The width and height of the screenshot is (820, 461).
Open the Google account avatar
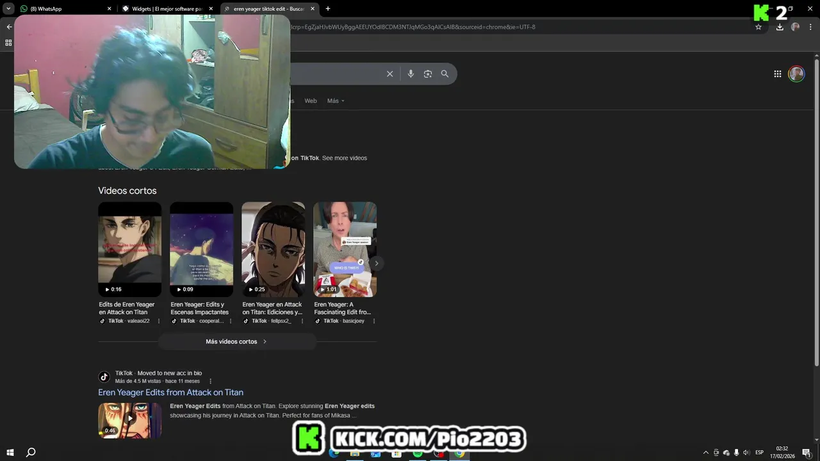coord(796,74)
